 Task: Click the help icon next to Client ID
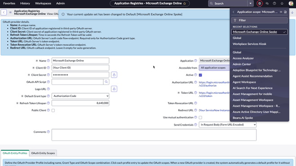[49, 68]
